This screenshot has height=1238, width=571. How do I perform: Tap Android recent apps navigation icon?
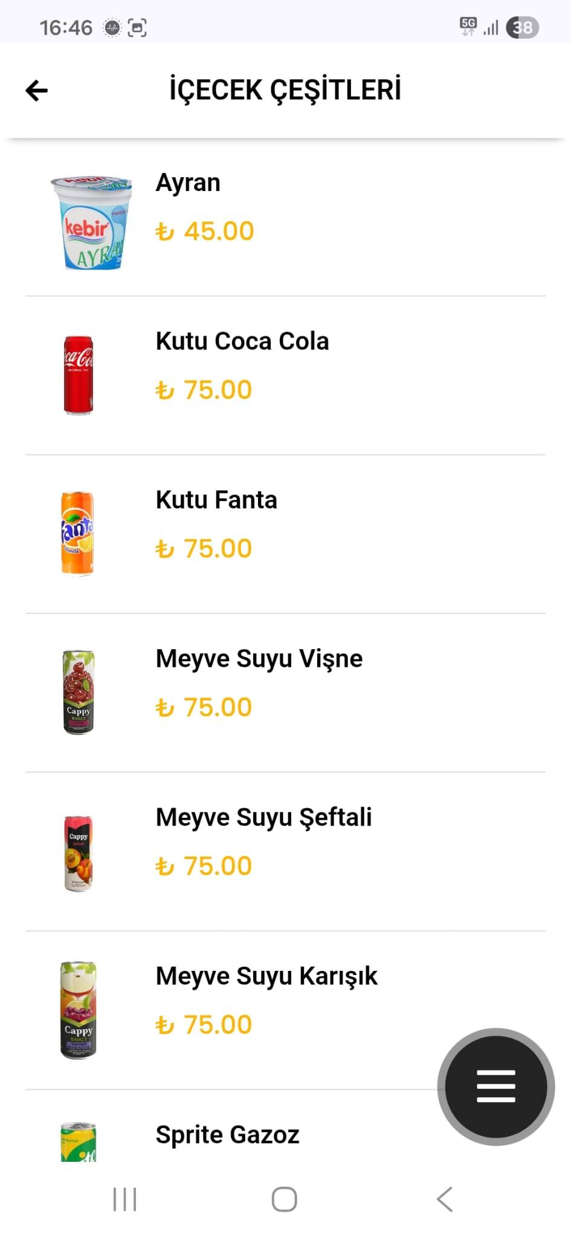pos(125,1199)
